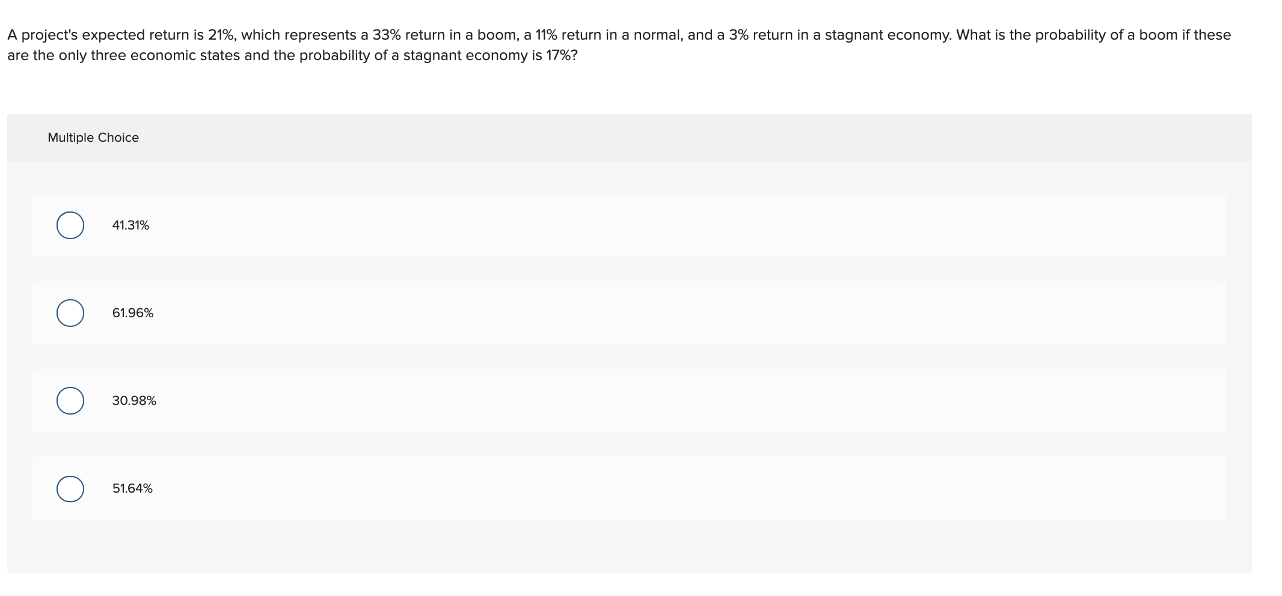Click the second answer row
The width and height of the screenshot is (1282, 596).
(x=541, y=312)
